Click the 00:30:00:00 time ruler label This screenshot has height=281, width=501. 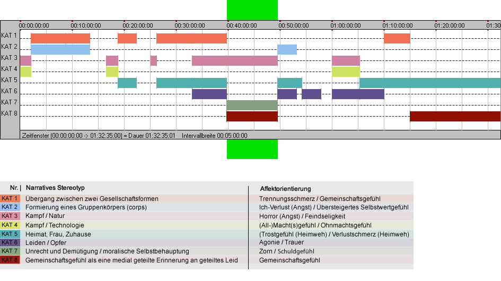[x=189, y=25]
